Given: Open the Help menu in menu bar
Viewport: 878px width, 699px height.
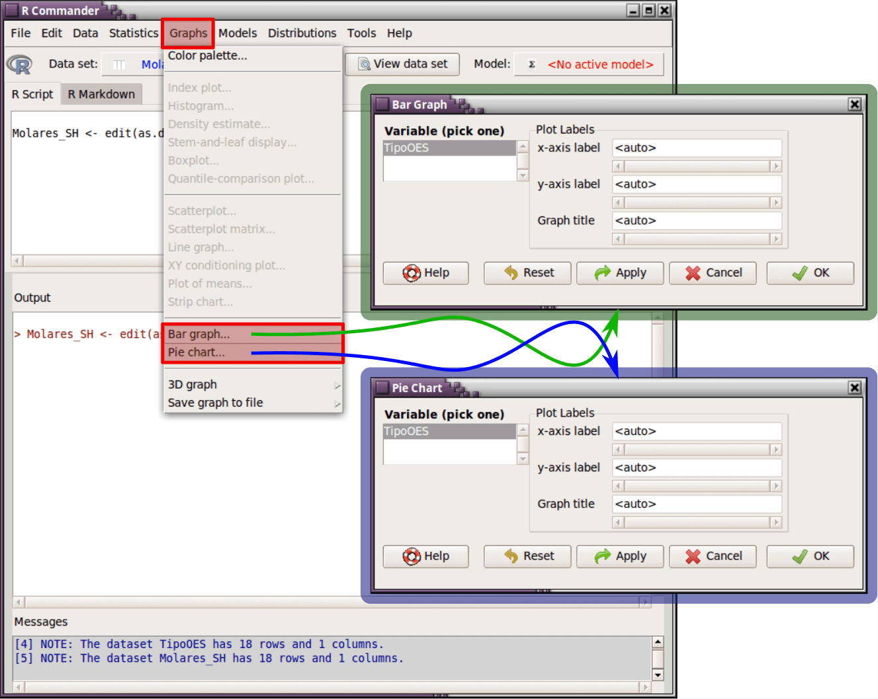Looking at the screenshot, I should click(x=399, y=33).
